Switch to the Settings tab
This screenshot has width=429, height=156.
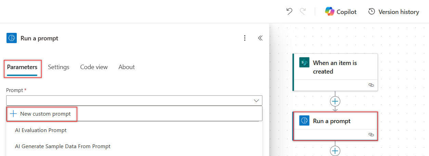(58, 67)
